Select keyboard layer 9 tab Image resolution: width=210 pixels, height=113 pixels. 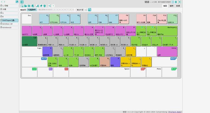pos(73,10)
